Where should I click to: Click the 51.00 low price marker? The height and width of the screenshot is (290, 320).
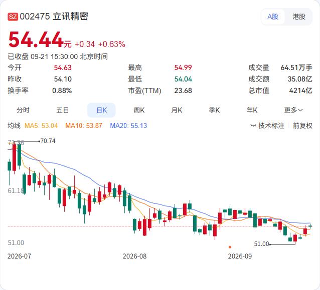(x=261, y=243)
